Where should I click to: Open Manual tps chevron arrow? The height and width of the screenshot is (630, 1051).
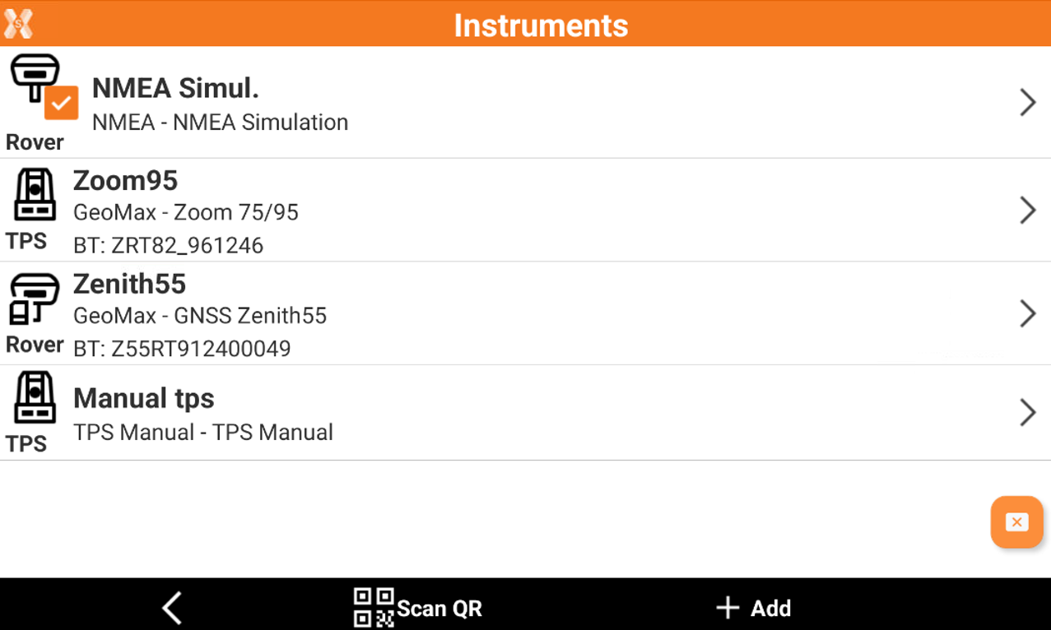click(x=1027, y=412)
